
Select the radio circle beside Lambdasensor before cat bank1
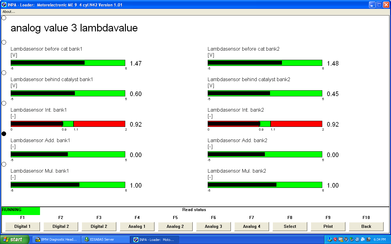(4, 42)
